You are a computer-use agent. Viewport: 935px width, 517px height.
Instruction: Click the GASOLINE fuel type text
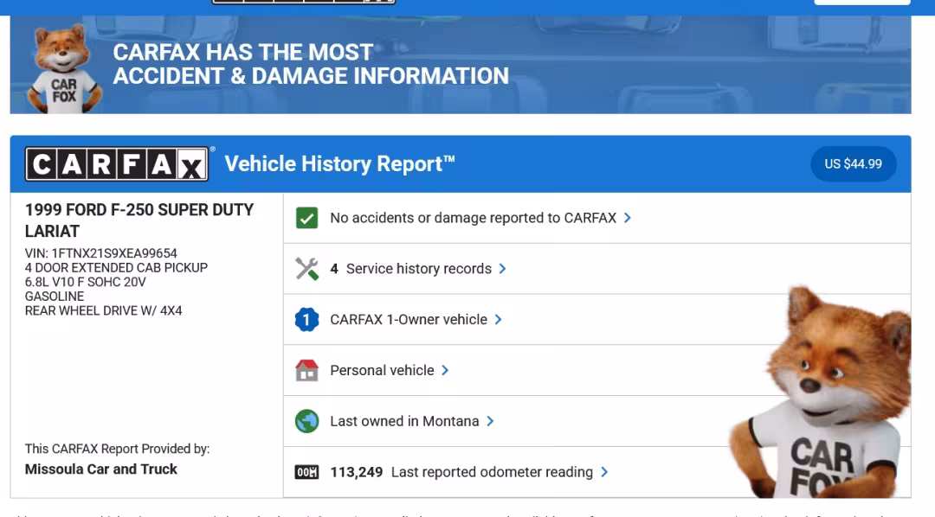coord(55,297)
